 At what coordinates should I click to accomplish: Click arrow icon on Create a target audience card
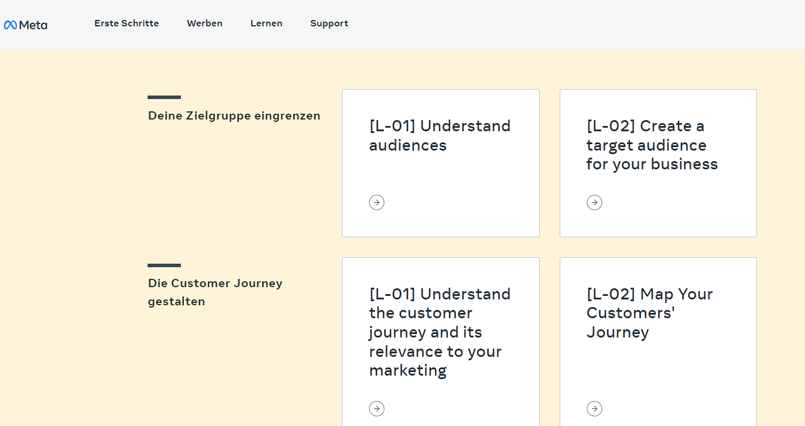click(x=594, y=202)
